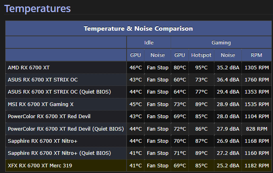273x173 pixels.
Task: Click the AMD RX 6700 XT row label
Action: 29,68
